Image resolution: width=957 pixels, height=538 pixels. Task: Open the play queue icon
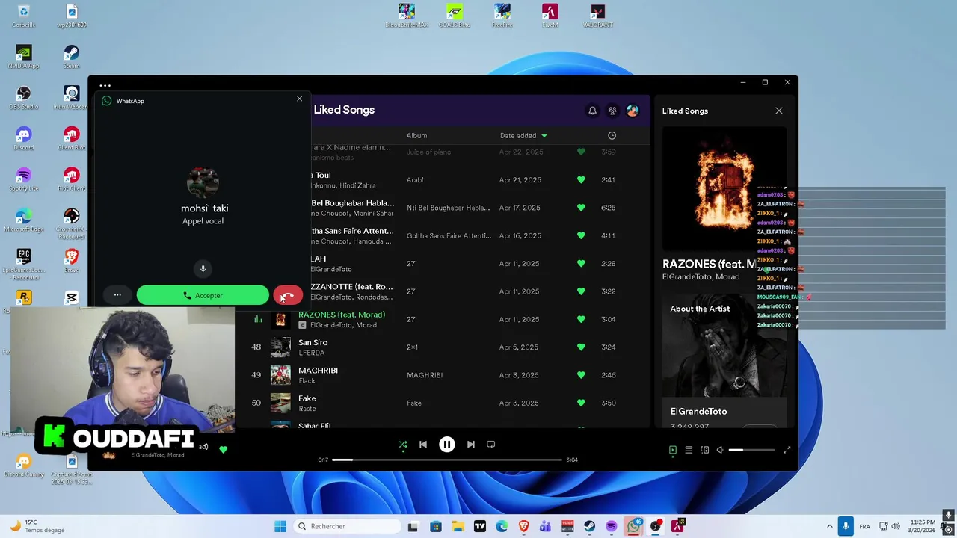[689, 450]
